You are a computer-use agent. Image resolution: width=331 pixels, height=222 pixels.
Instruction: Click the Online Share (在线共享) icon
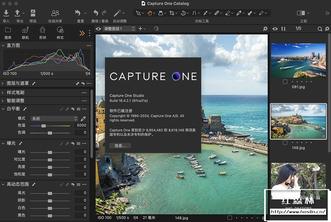(x=55, y=13)
